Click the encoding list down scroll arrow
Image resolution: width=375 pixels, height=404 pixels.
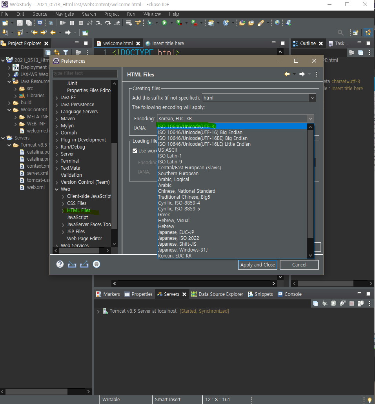coord(311,255)
